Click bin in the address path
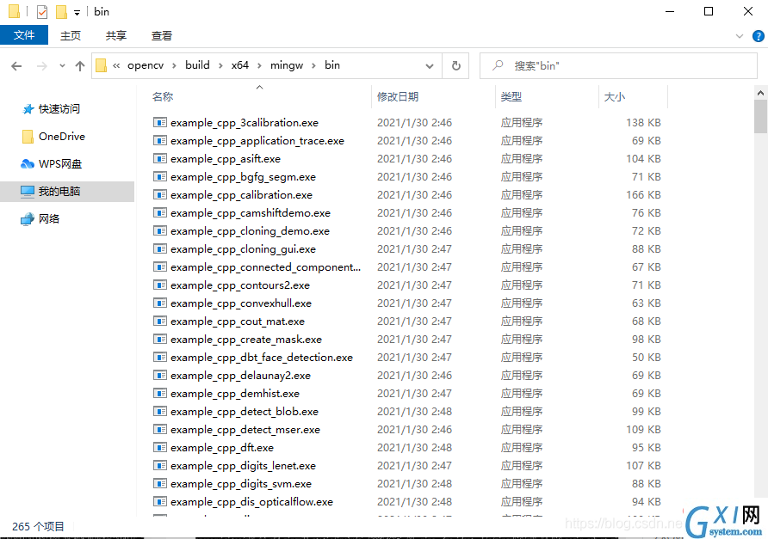The height and width of the screenshot is (539, 768). click(332, 65)
